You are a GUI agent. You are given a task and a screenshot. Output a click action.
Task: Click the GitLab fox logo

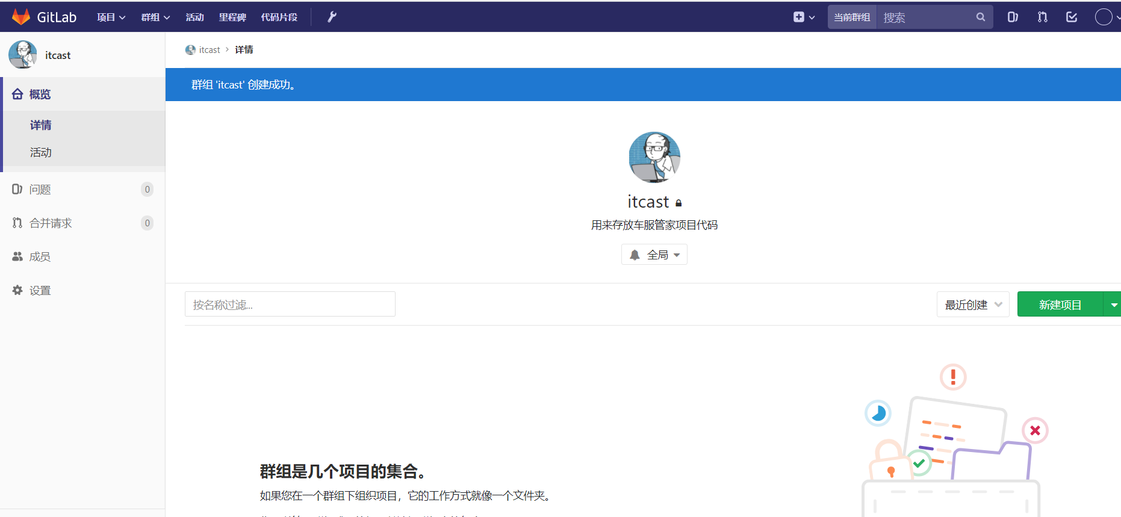pyautogui.click(x=21, y=17)
